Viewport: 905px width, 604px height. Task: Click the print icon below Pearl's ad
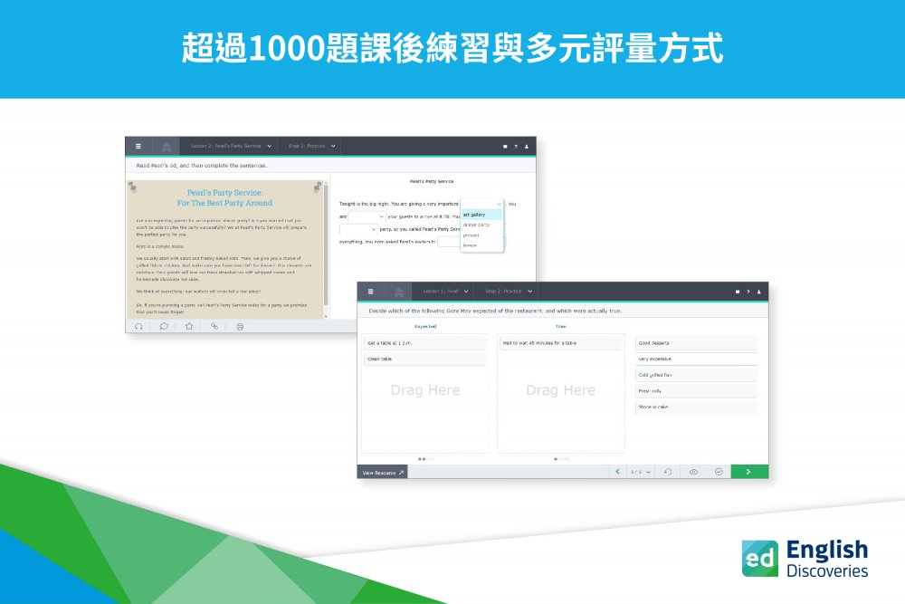(240, 326)
